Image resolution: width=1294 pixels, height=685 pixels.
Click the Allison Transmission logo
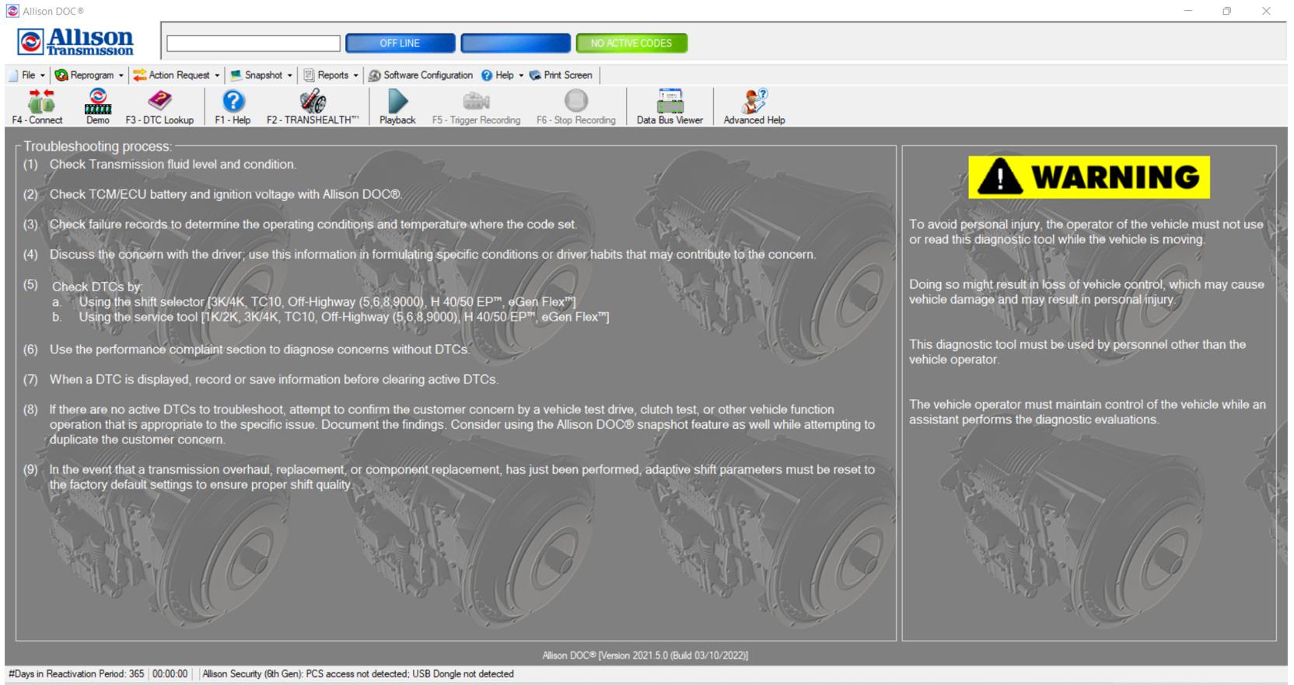[x=76, y=42]
